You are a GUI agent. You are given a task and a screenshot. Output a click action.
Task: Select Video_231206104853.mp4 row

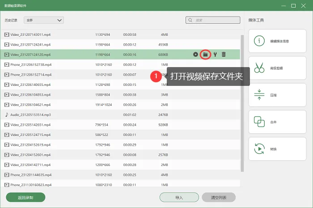[120, 95]
